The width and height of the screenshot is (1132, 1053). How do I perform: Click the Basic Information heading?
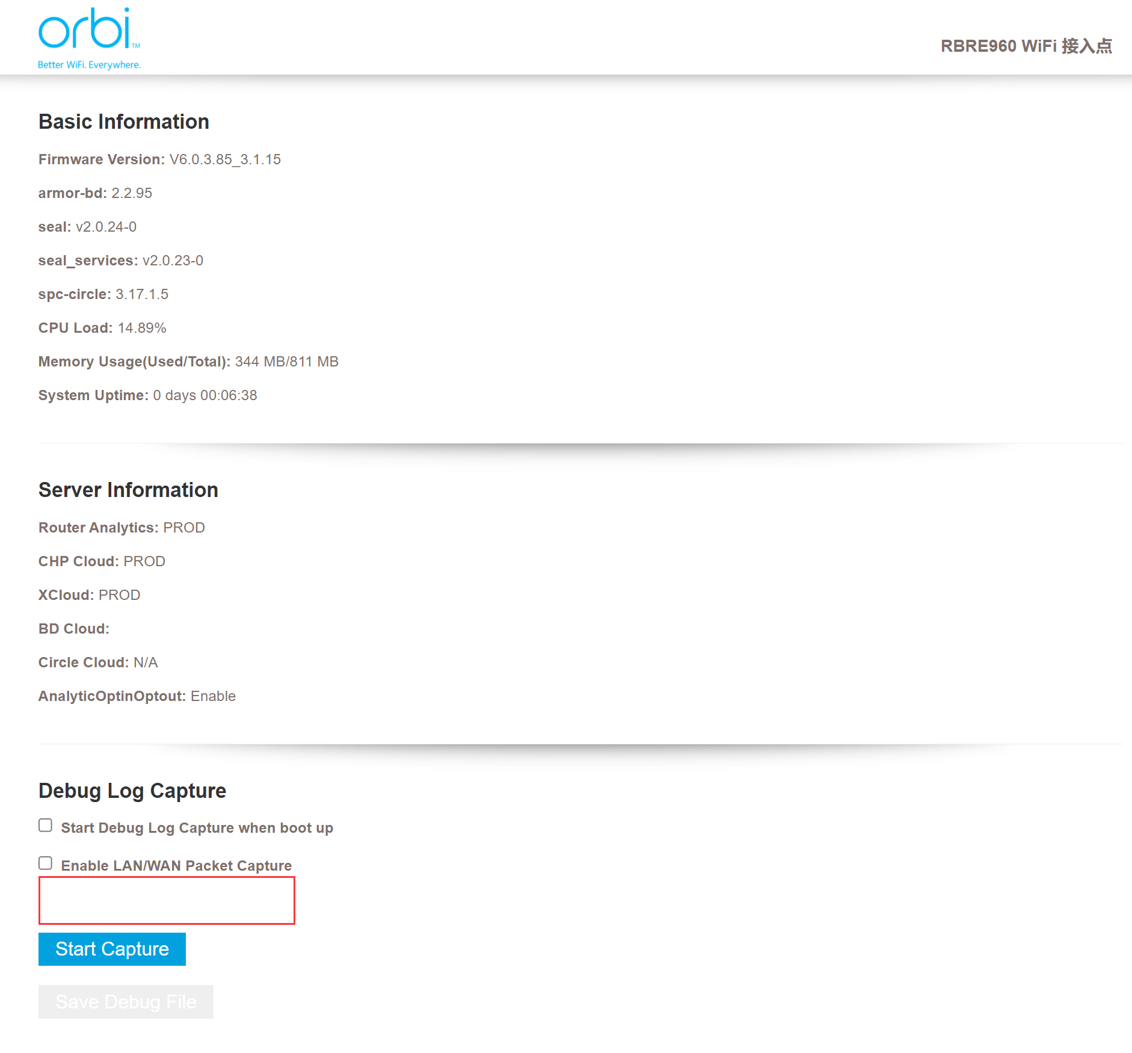click(x=124, y=122)
